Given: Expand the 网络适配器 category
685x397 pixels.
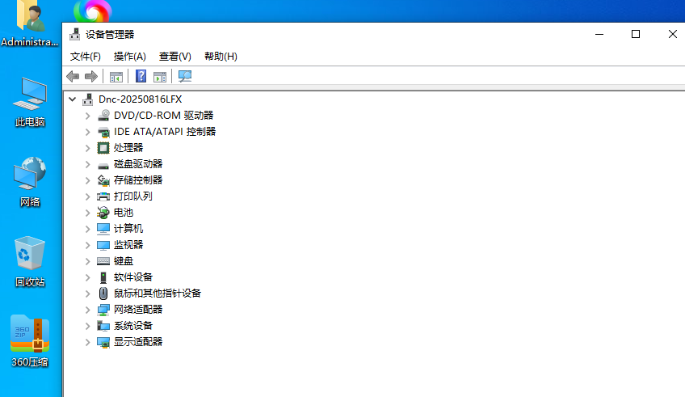Looking at the screenshot, I should [x=87, y=310].
